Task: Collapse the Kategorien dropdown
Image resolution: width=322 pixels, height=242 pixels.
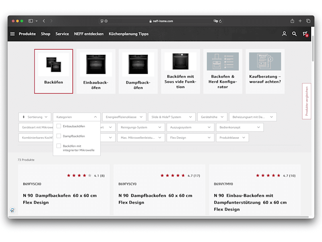Action: [x=76, y=117]
